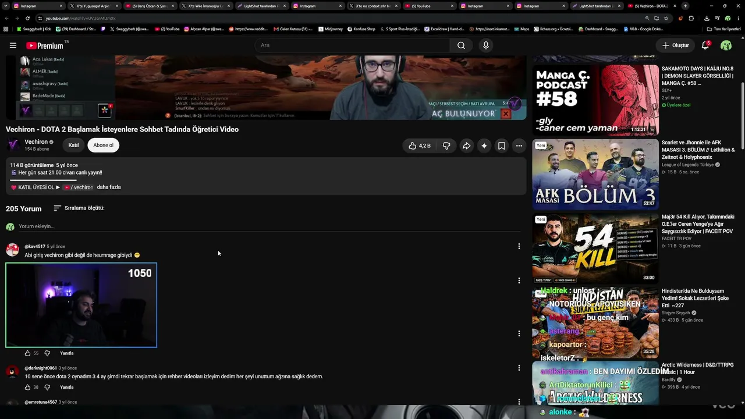Like the comment by @darknight0061
This screenshot has width=745, height=419.
click(27, 387)
